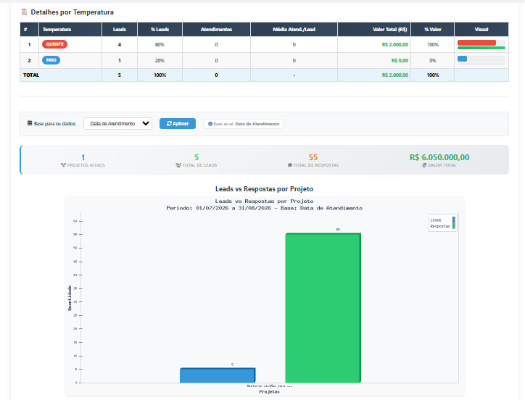Click R$ 2.000,00 value in QUENTE row

395,44
